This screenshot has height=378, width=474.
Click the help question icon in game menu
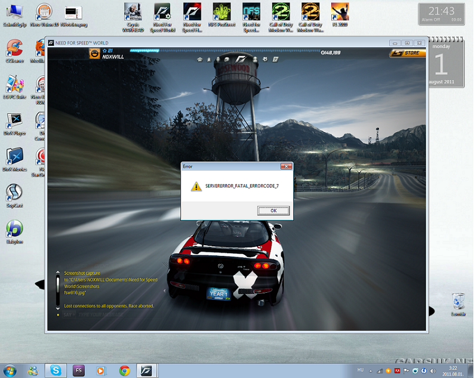click(275, 60)
